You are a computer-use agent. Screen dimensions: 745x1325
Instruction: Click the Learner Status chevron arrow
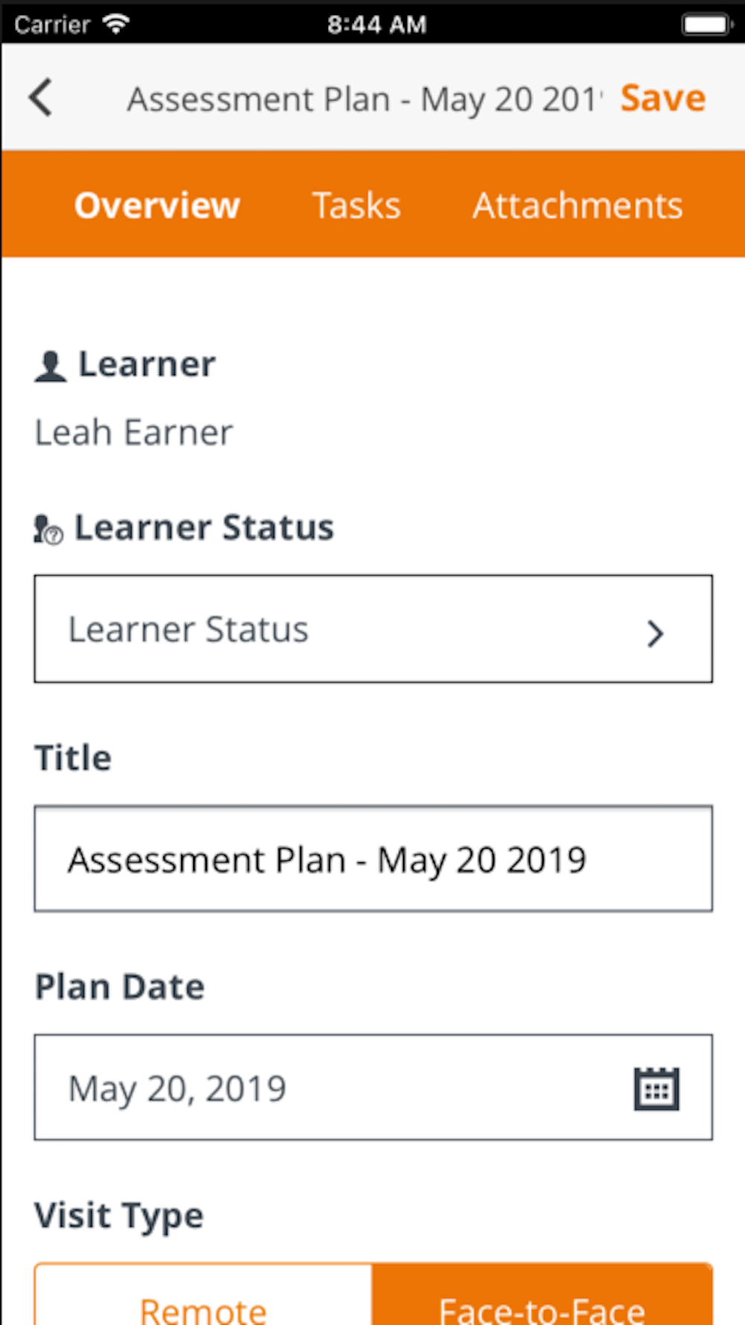(655, 633)
